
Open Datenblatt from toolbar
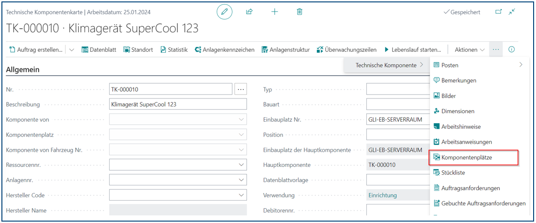[x=99, y=50]
